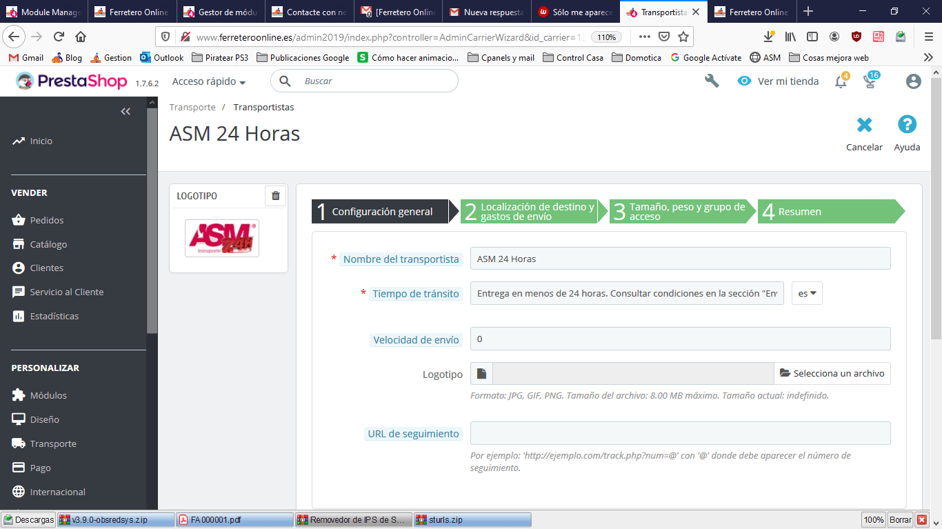Screen dimensions: 942x529
Task: Open the 'es' language dropdown
Action: point(807,293)
